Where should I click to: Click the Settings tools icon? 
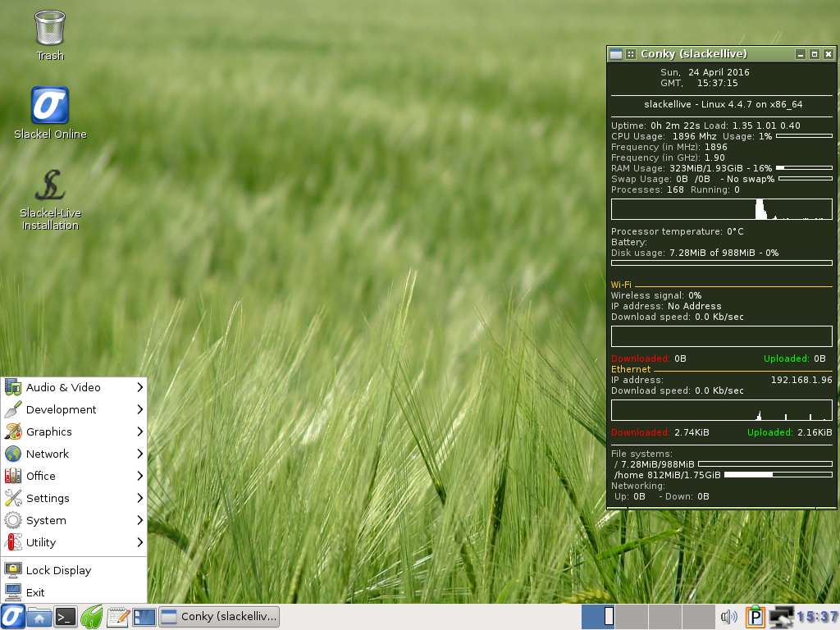[13, 498]
